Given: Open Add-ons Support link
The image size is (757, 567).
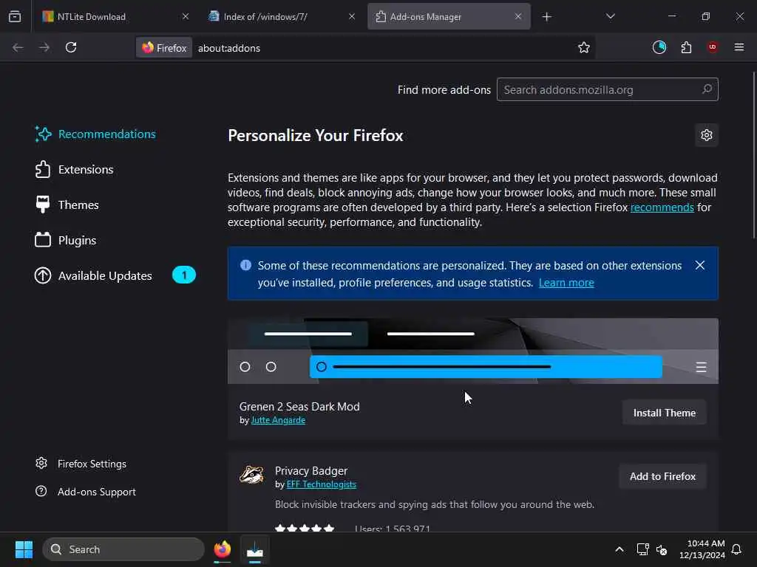Looking at the screenshot, I should pyautogui.click(x=86, y=492).
